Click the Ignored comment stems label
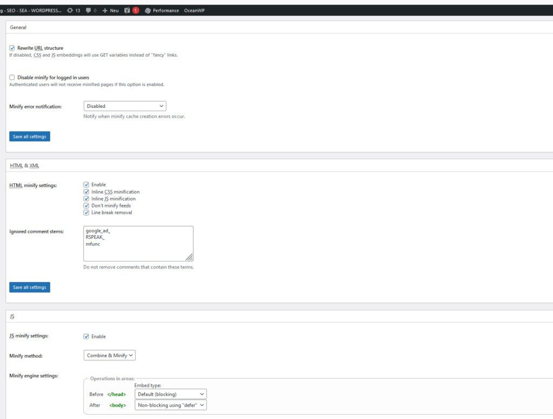 36,232
